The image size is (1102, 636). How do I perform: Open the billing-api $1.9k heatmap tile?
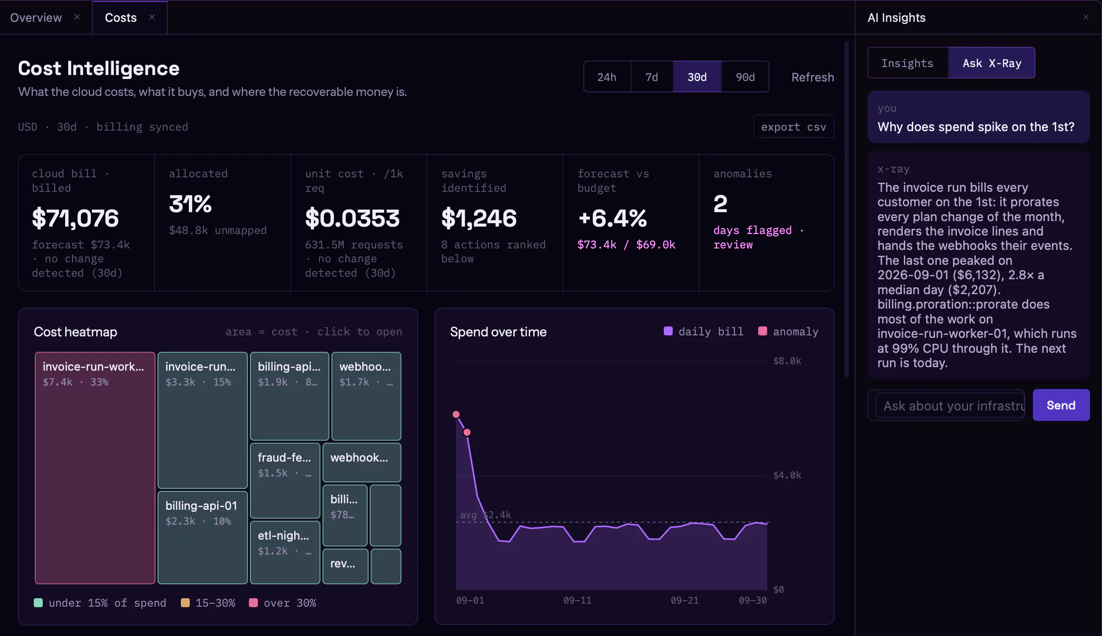click(x=290, y=396)
